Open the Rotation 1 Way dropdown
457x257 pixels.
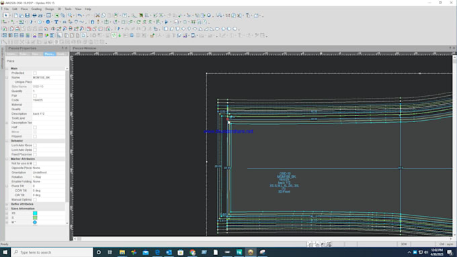[48, 177]
